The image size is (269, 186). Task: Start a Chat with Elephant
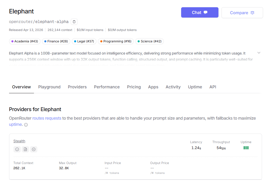point(200,12)
